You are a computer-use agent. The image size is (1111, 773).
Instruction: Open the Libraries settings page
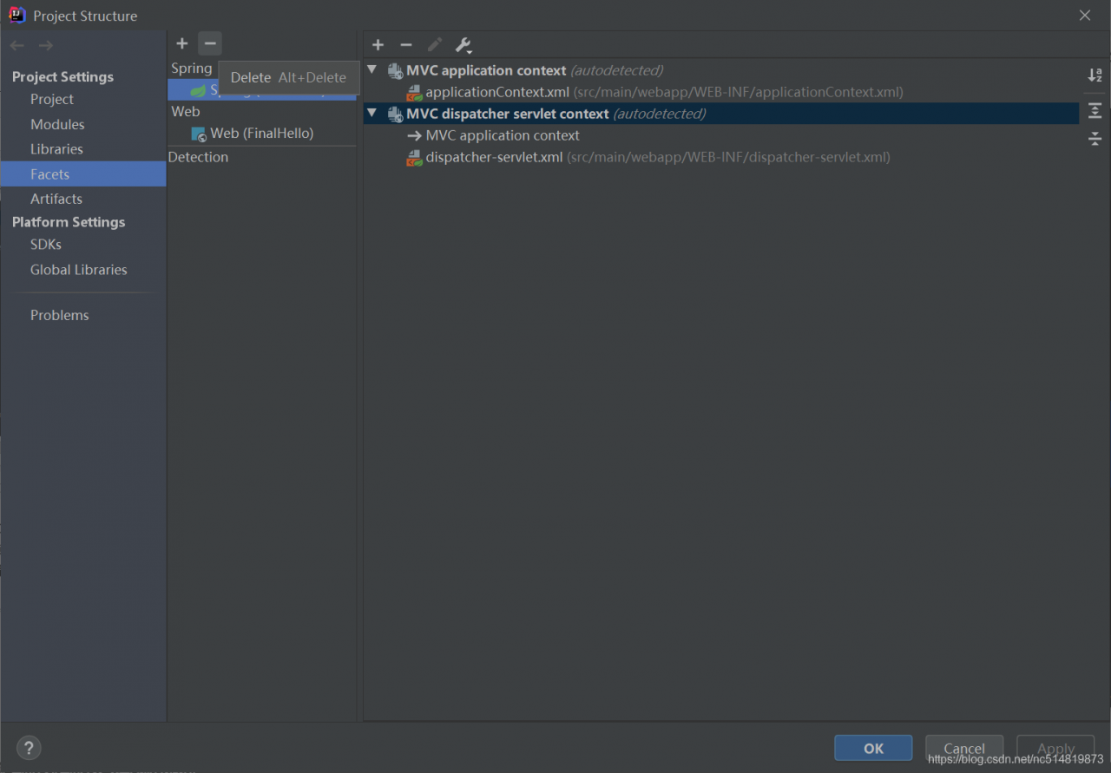(56, 149)
